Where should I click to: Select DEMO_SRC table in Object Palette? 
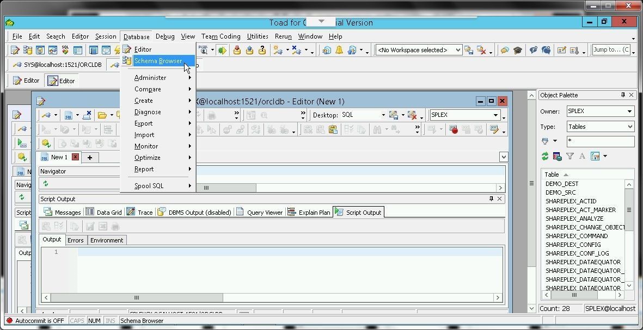[x=561, y=192]
